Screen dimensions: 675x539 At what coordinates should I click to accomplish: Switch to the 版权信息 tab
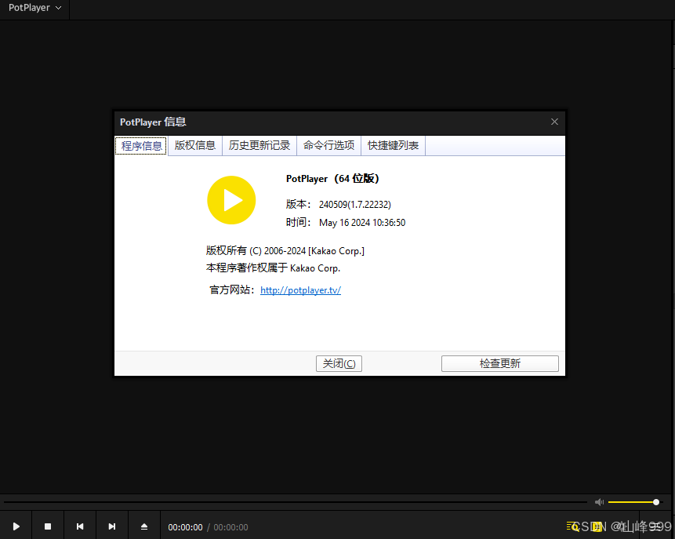[195, 146]
